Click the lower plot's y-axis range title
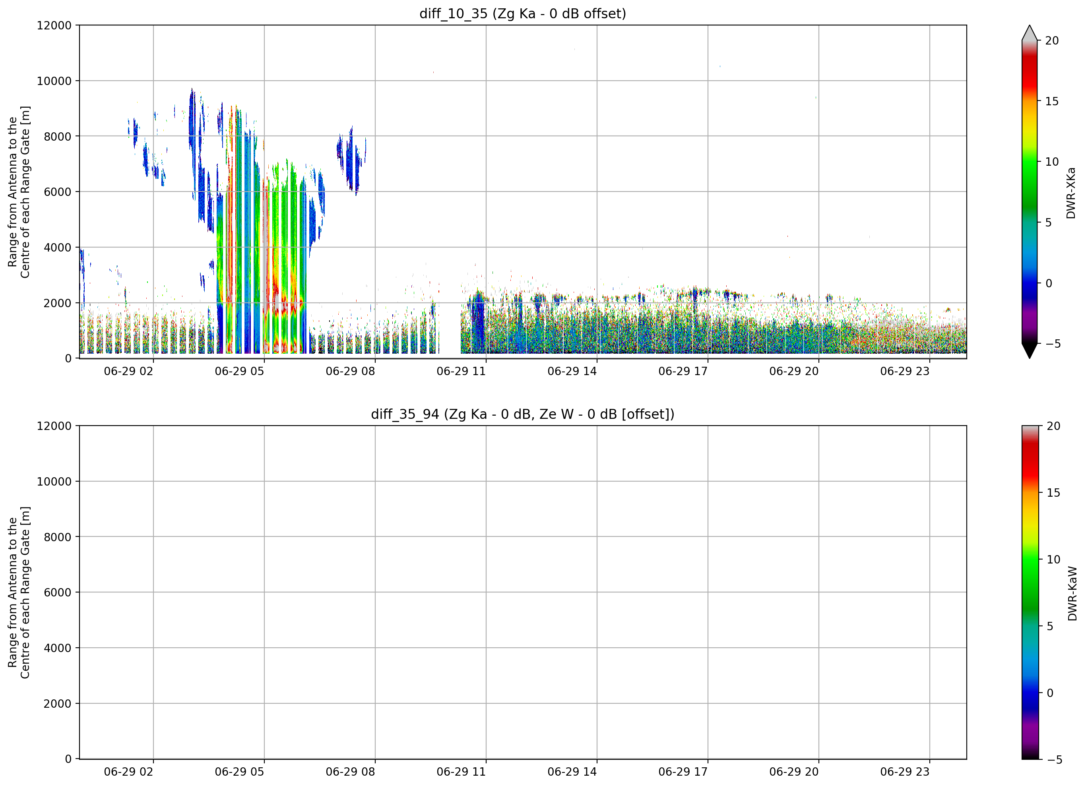 pyautogui.click(x=19, y=592)
